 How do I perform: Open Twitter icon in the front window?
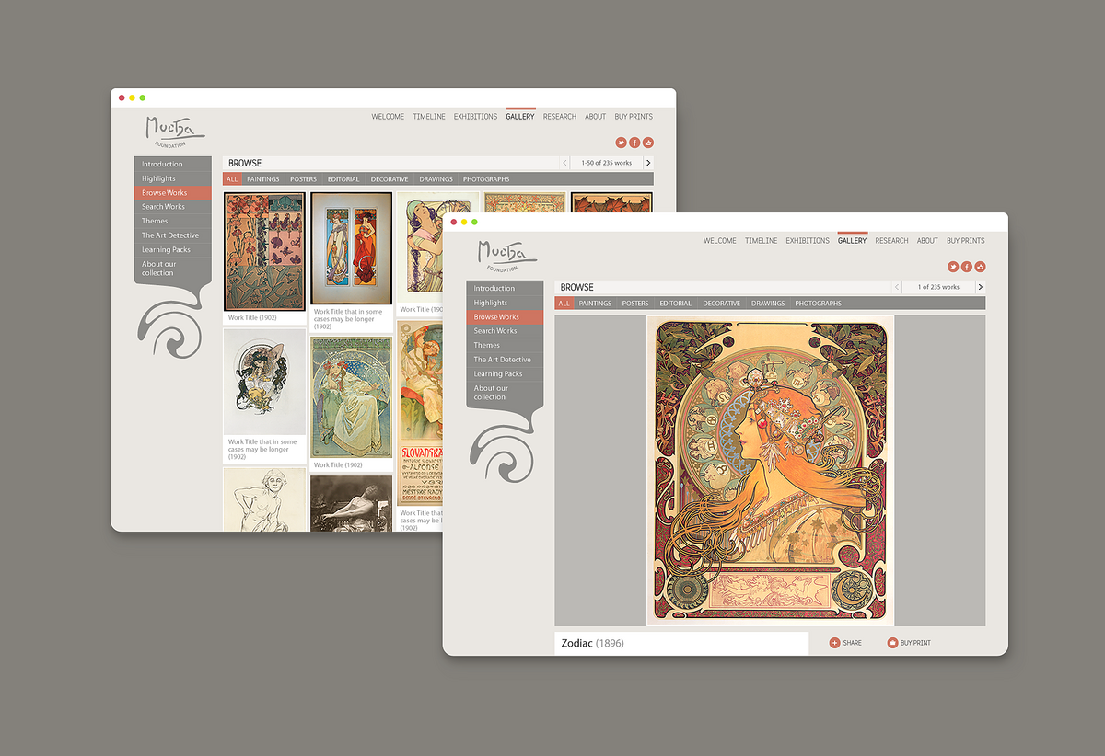[953, 267]
